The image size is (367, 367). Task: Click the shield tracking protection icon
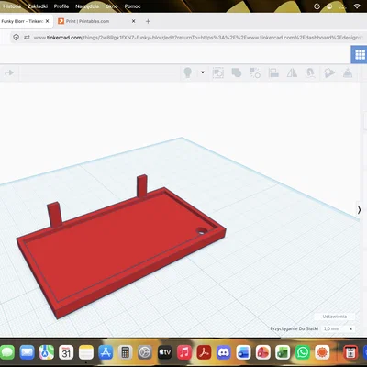[17, 38]
